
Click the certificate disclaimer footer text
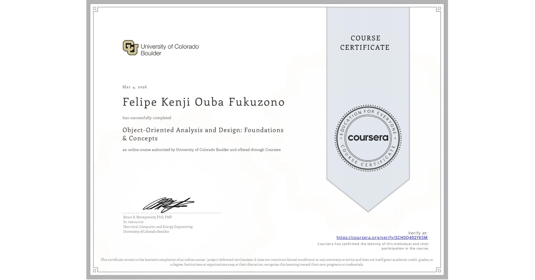coord(267,262)
